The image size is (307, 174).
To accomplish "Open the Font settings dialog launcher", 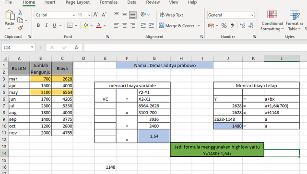I will (107, 36).
